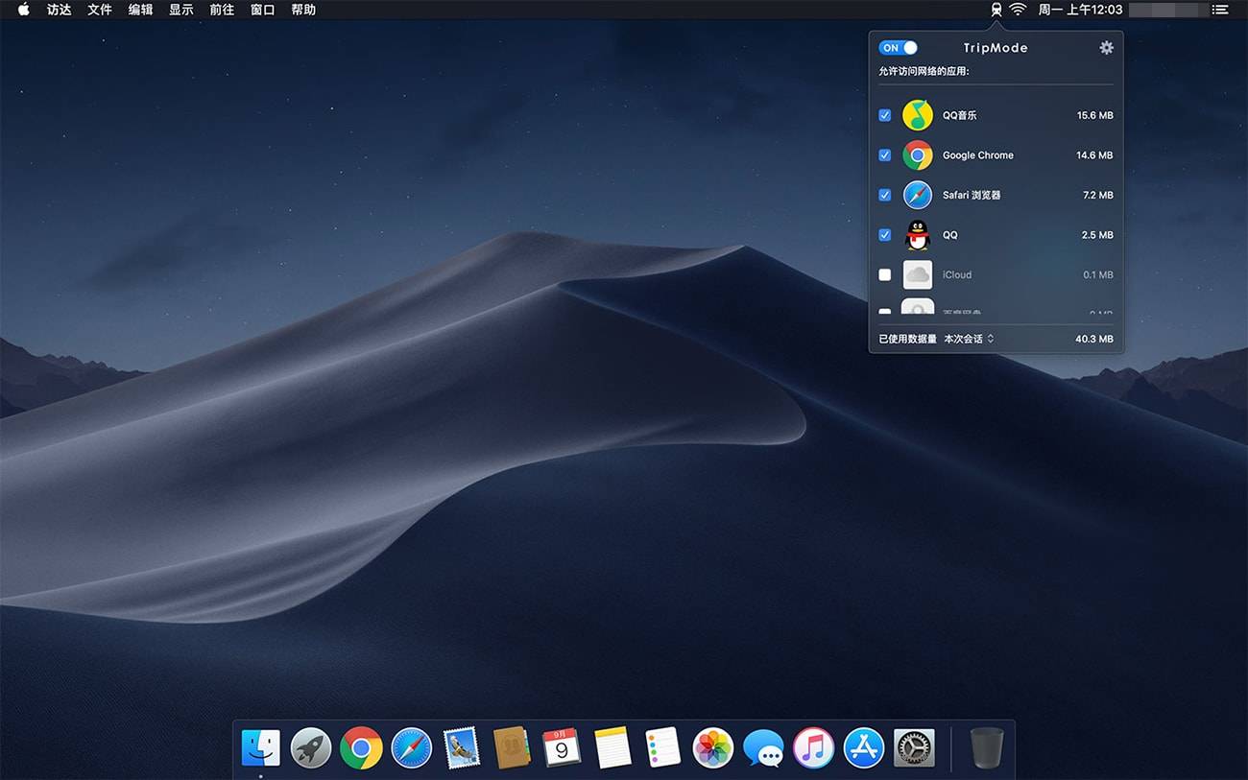Image resolution: width=1248 pixels, height=780 pixels.
Task: Open the Wi-Fi status menu
Action: [x=1019, y=10]
